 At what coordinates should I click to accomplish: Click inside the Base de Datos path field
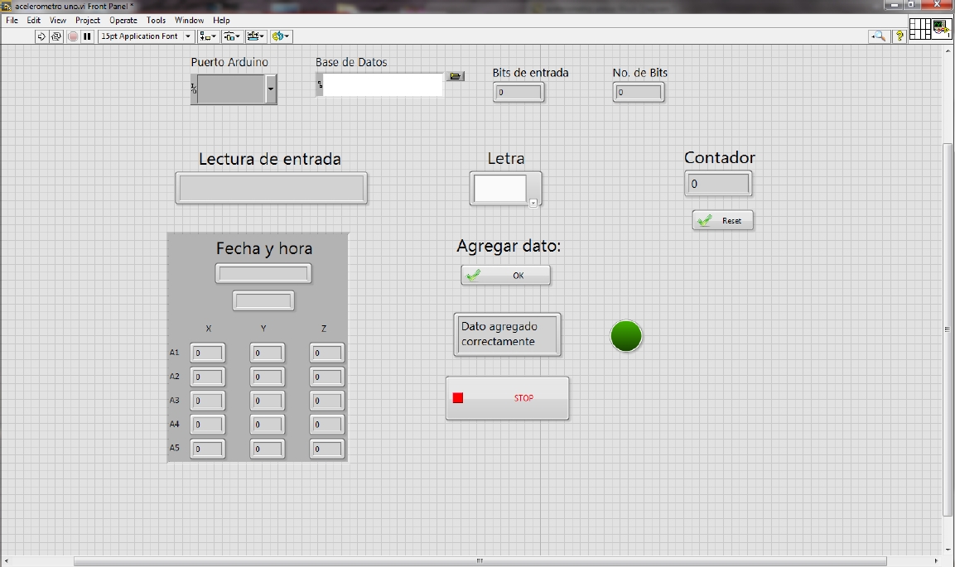click(383, 85)
